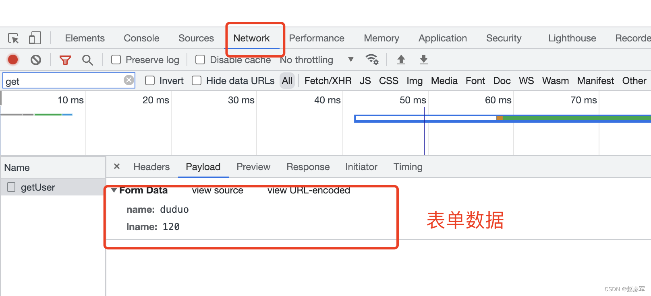Filter requests by JS type
Image resolution: width=651 pixels, height=296 pixels.
point(365,81)
